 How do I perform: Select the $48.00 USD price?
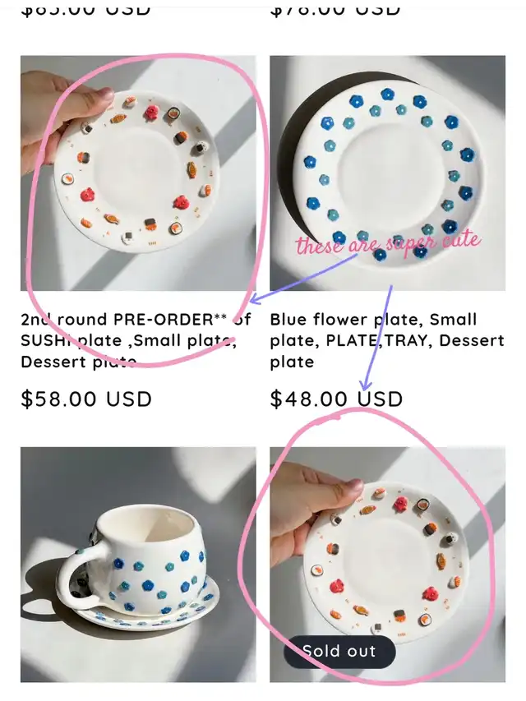pos(336,399)
